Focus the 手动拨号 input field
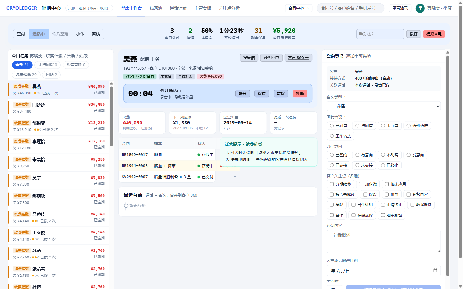This screenshot has width=463, height=289. pyautogui.click(x=380, y=34)
